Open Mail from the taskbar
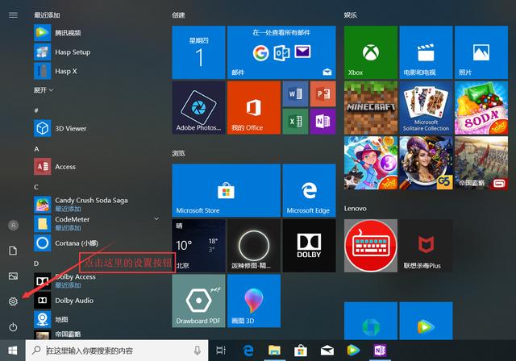This screenshot has height=361, width=516. [327, 351]
